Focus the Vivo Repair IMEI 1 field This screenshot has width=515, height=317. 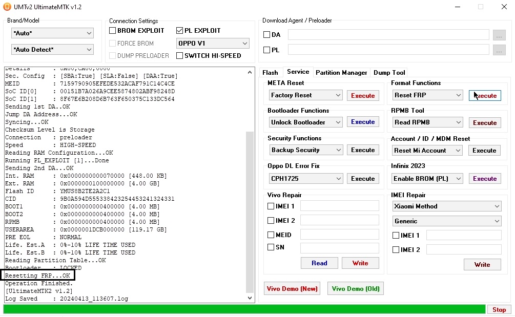click(340, 206)
